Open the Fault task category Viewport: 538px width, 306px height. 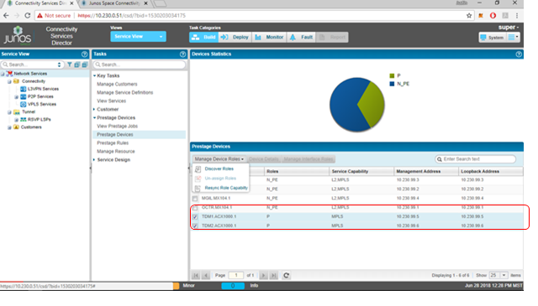point(302,37)
